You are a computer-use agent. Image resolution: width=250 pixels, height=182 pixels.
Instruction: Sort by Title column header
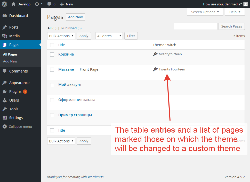[61, 45]
